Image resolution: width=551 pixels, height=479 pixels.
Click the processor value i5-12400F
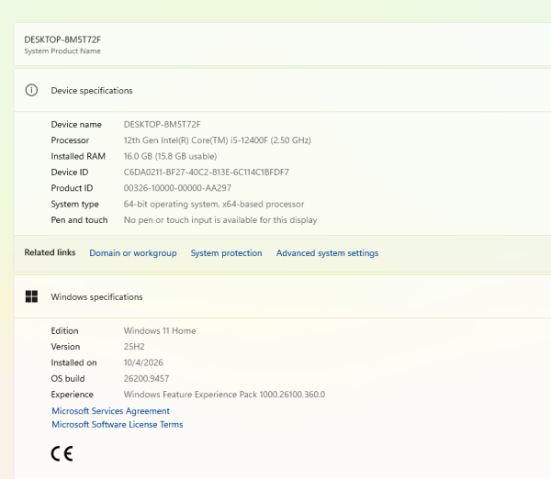click(x=217, y=140)
